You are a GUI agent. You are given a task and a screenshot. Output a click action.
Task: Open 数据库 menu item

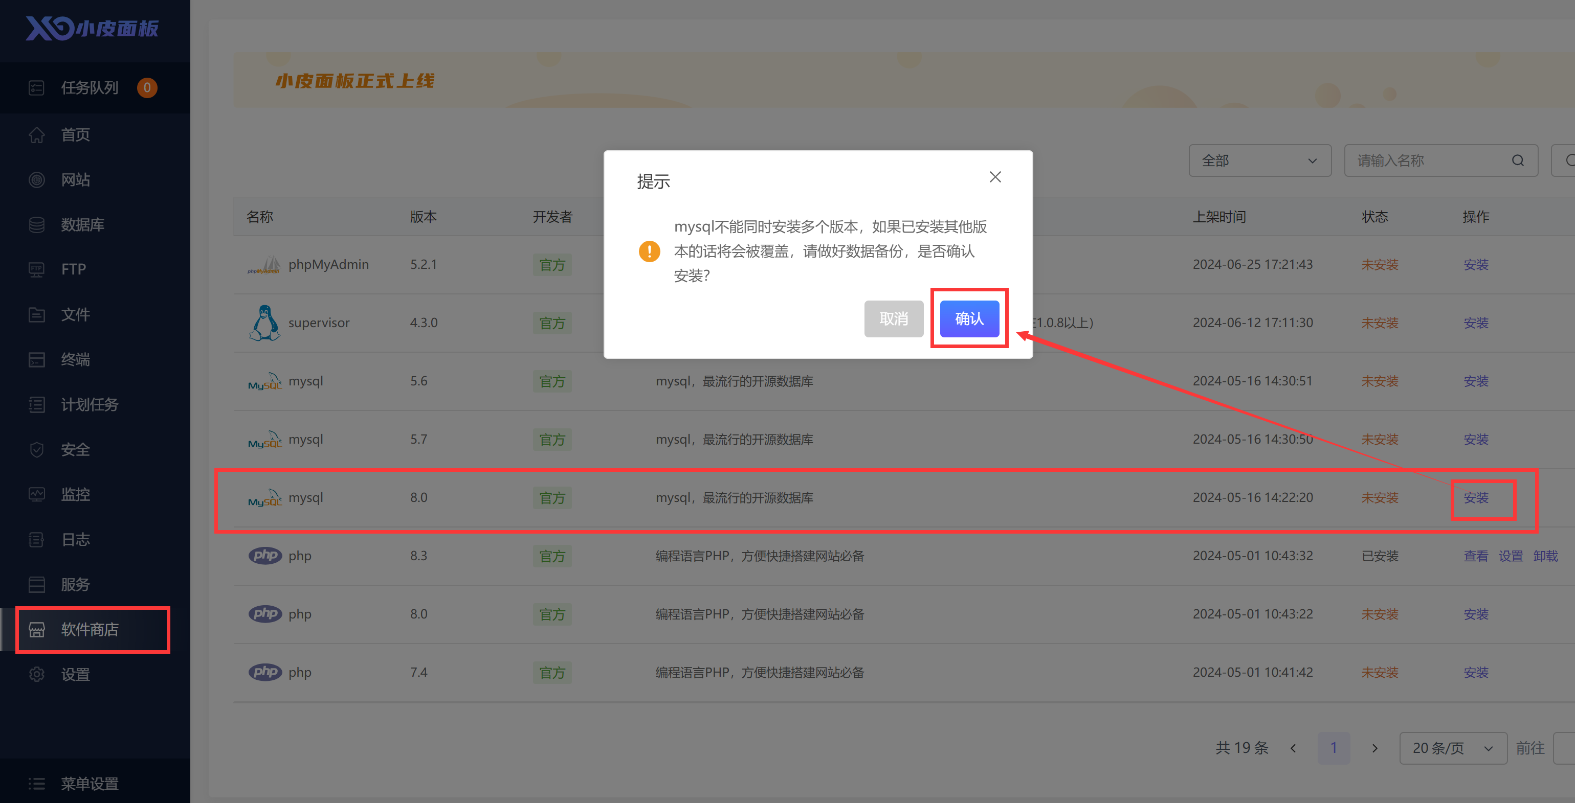click(x=95, y=225)
